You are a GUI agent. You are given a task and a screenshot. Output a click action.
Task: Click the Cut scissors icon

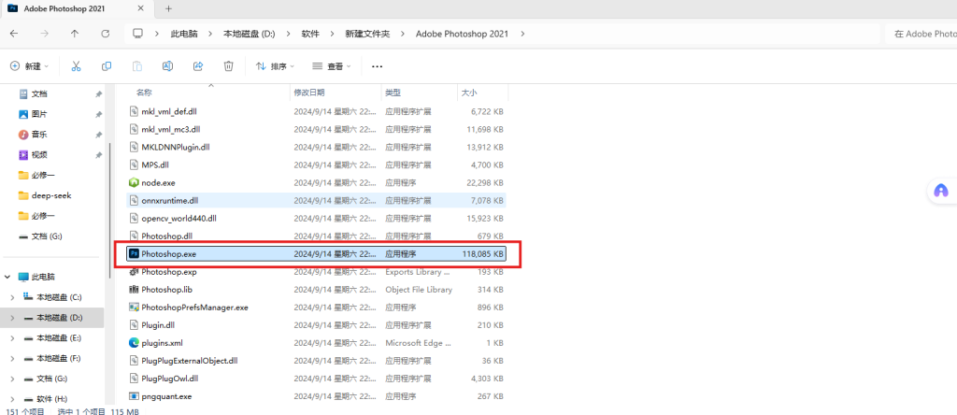tap(77, 66)
